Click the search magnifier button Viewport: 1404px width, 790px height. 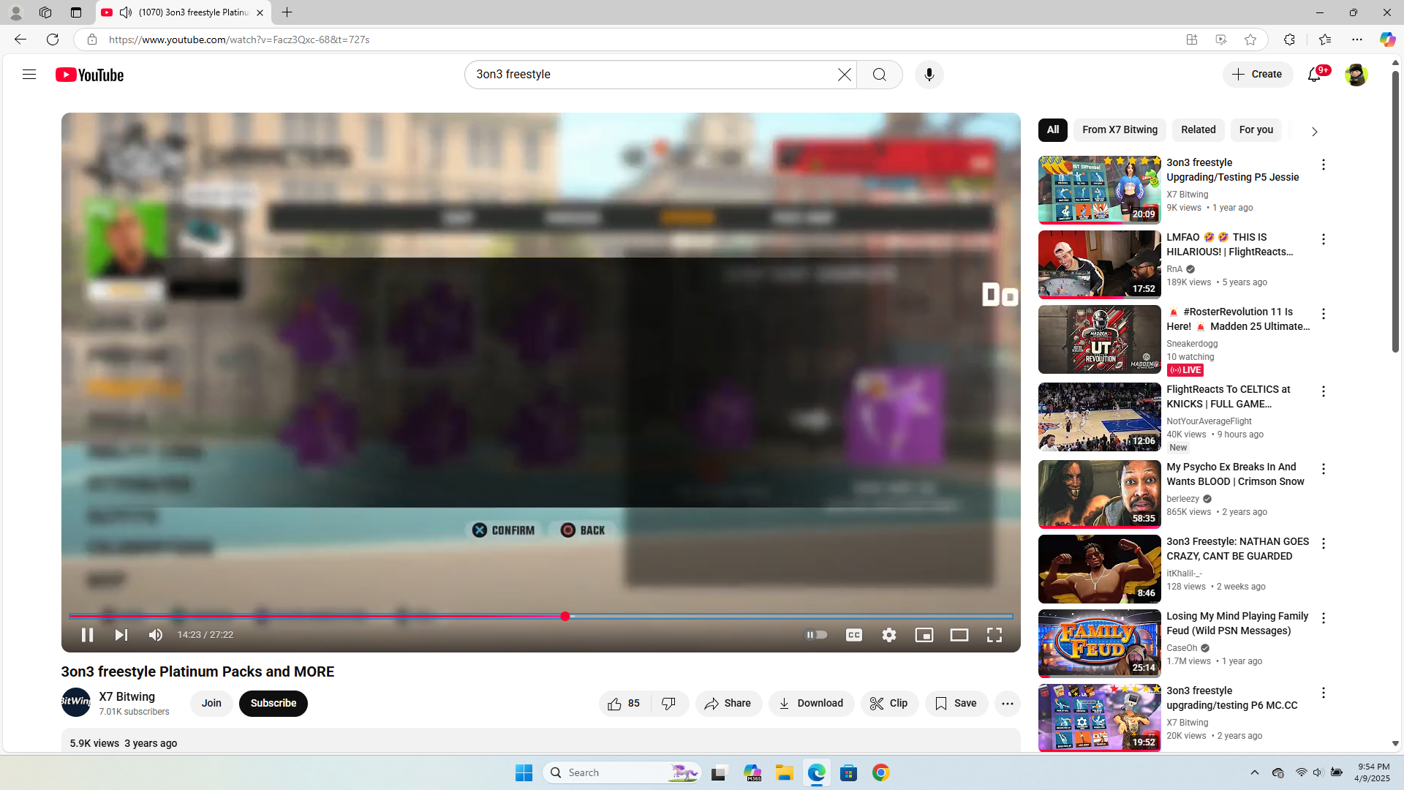tap(880, 75)
